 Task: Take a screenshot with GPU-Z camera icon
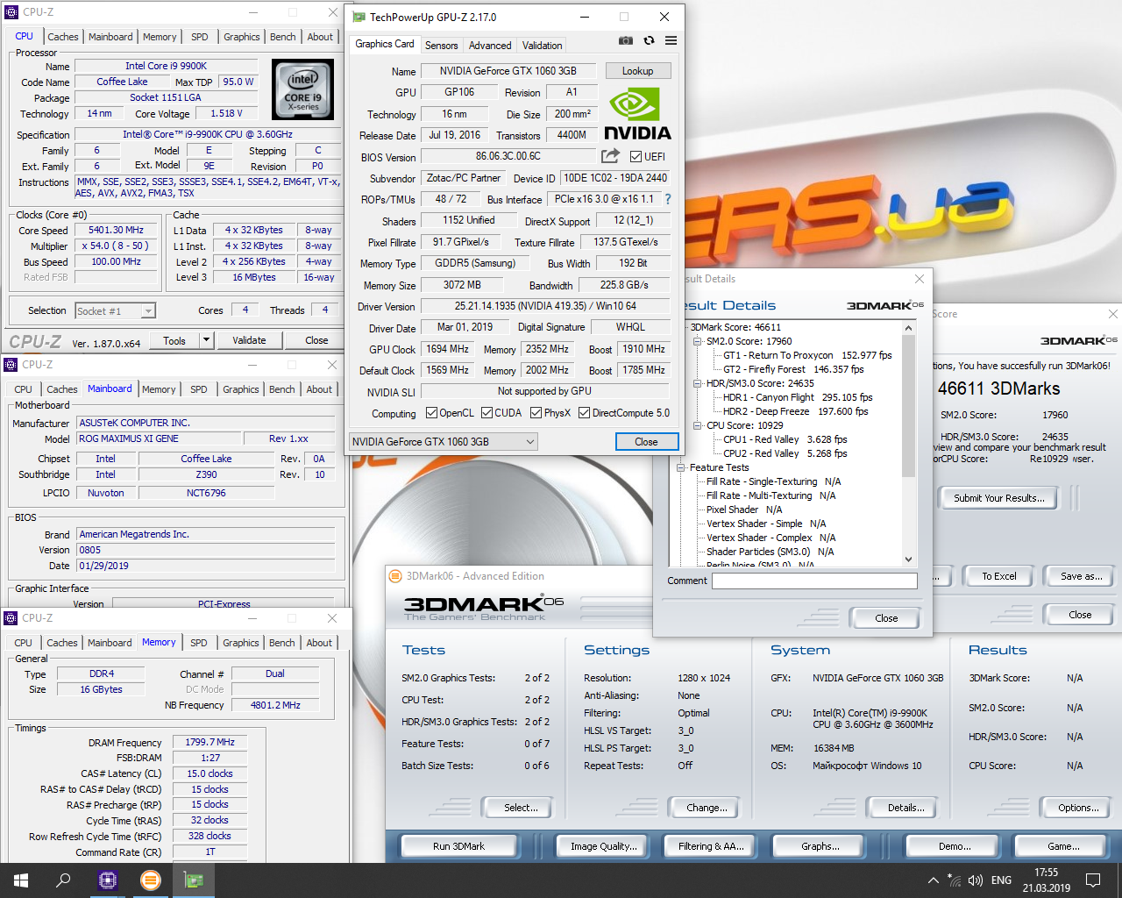(625, 40)
